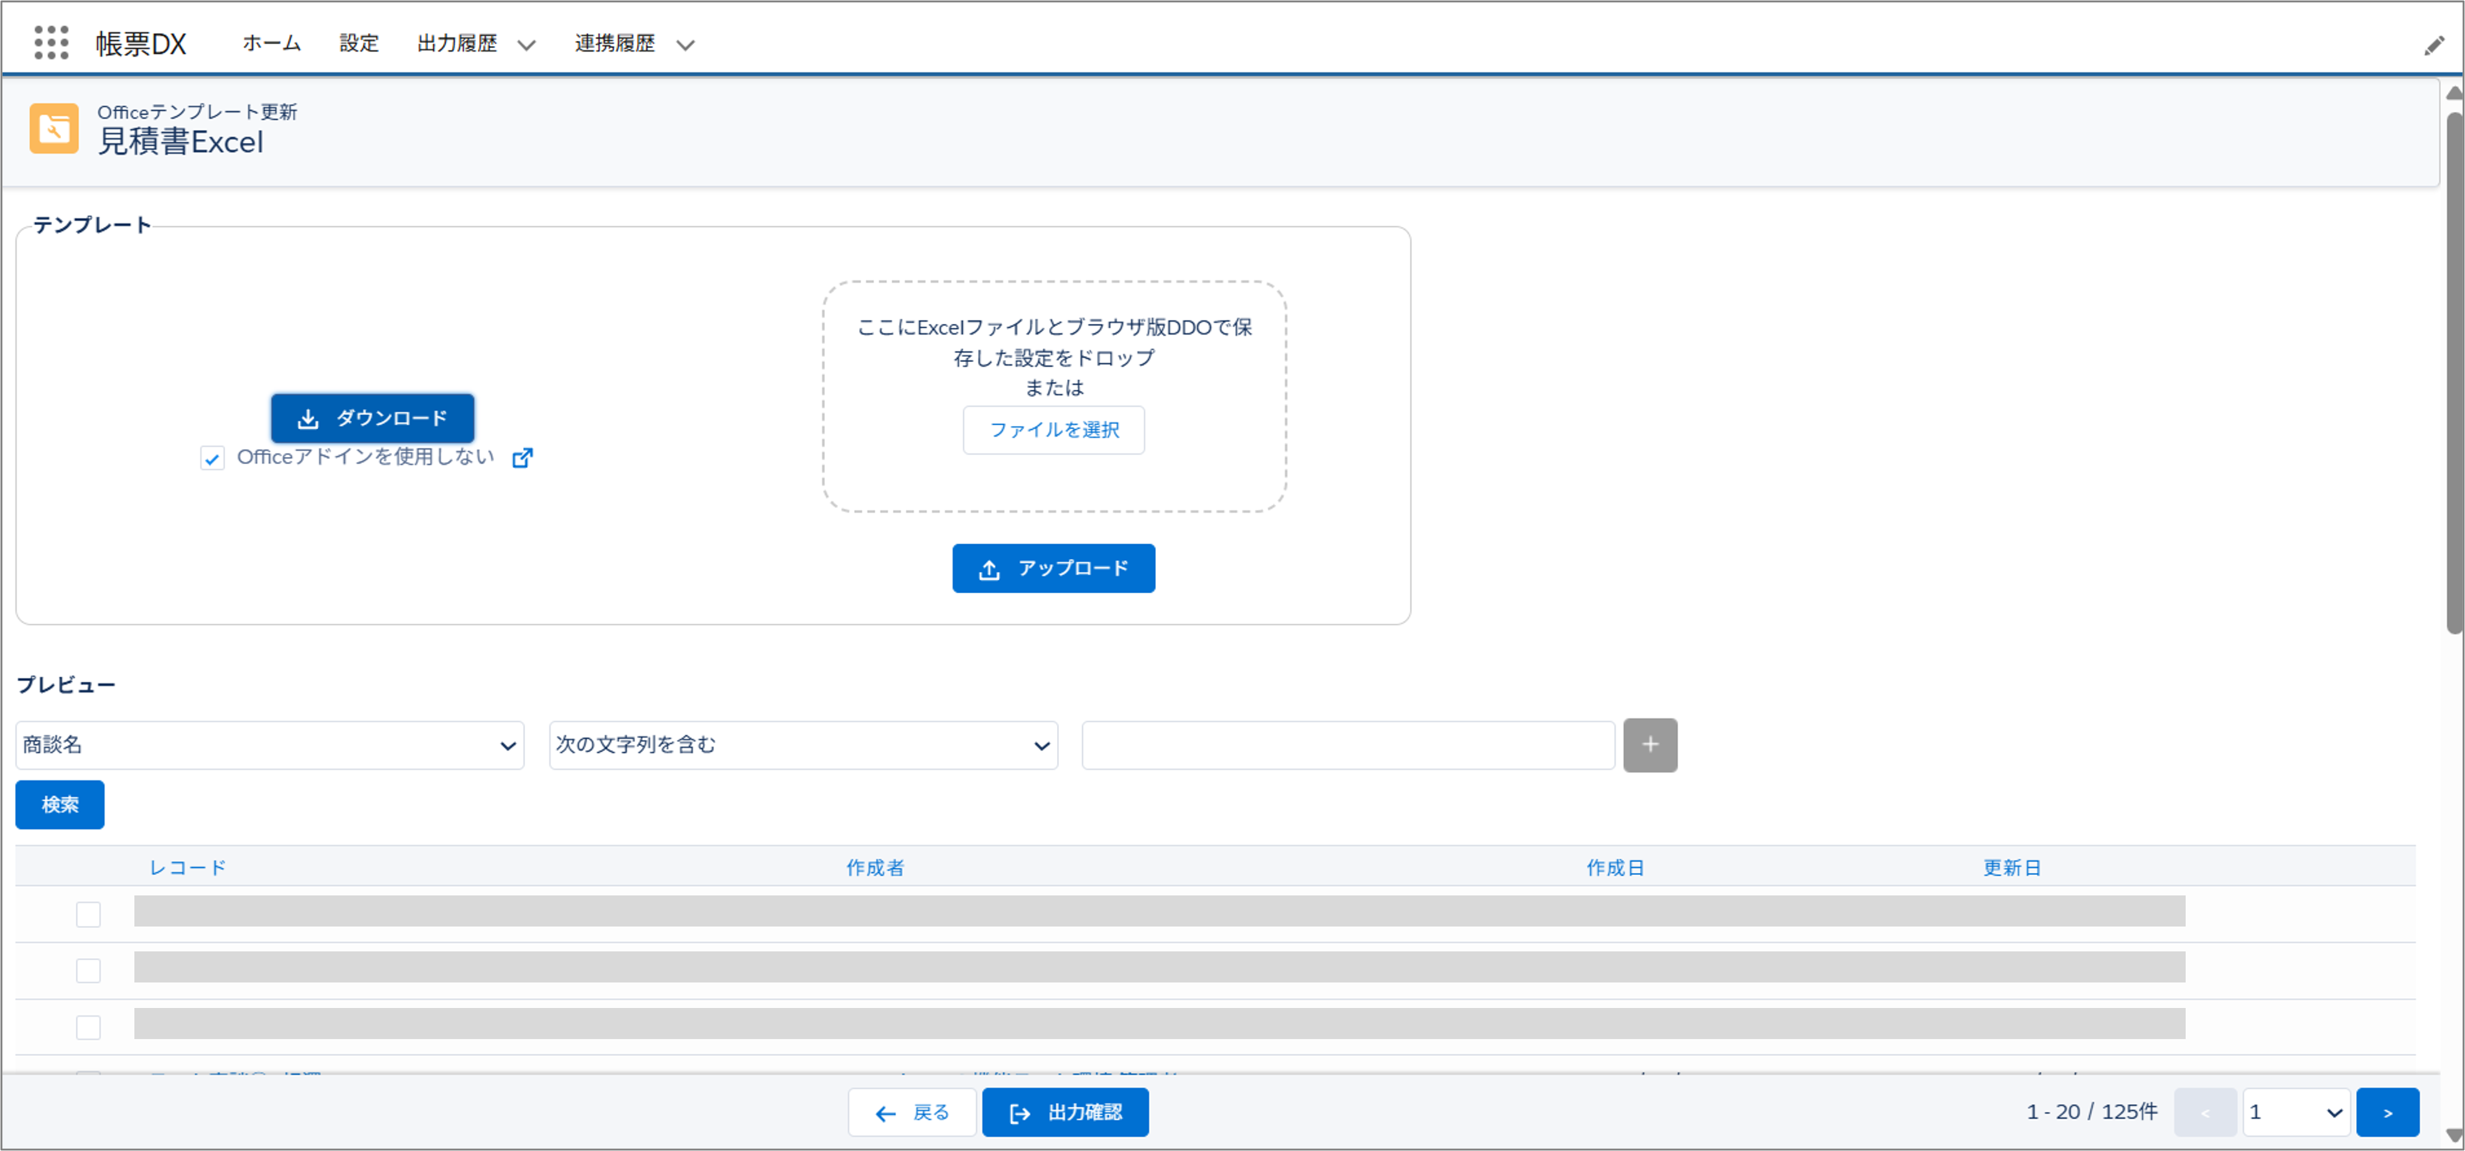This screenshot has height=1151, width=2465.
Task: Open the app launcher grid icon
Action: (x=51, y=42)
